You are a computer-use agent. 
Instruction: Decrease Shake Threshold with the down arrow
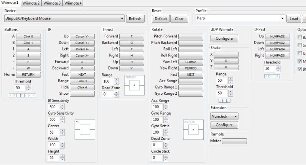230,95
